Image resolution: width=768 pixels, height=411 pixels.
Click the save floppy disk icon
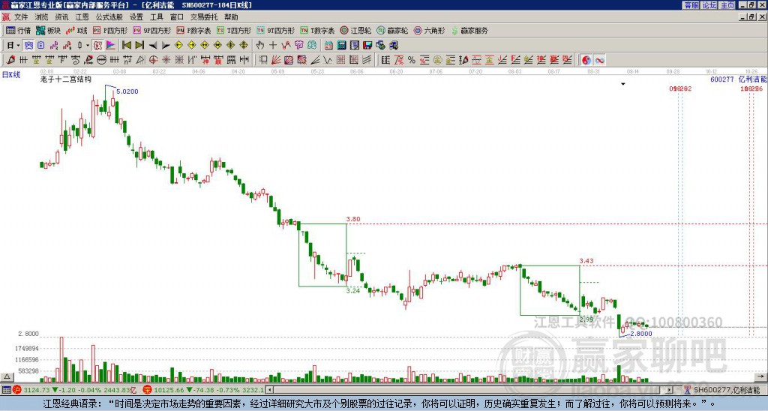pyautogui.click(x=367, y=45)
